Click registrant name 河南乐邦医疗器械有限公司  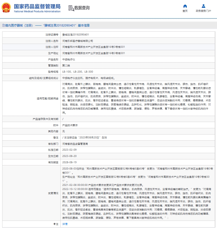click(78, 41)
